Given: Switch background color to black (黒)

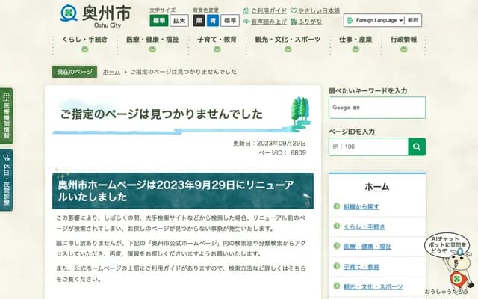Looking at the screenshot, I should coord(199,21).
